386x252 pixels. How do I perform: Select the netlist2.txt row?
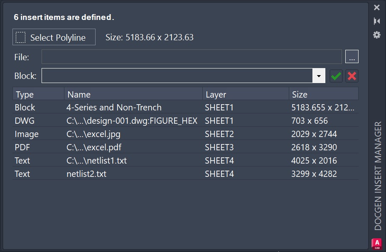point(186,174)
